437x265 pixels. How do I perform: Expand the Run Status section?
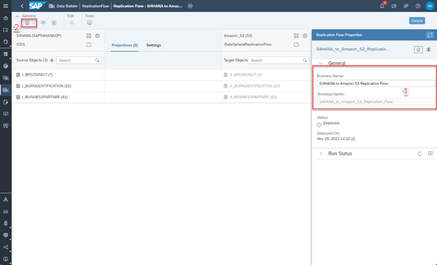[321, 154]
